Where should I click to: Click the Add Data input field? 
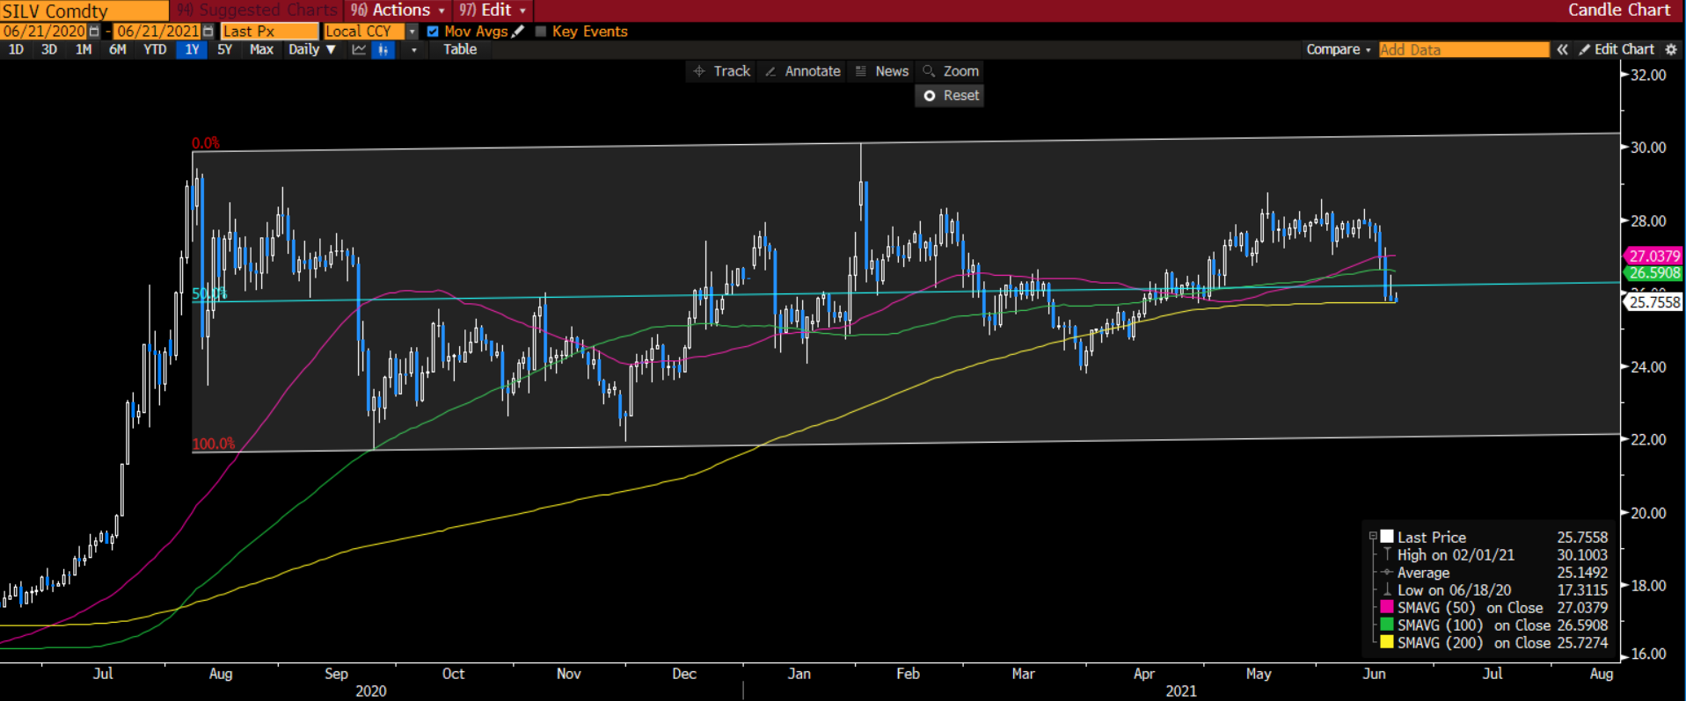tap(1463, 50)
